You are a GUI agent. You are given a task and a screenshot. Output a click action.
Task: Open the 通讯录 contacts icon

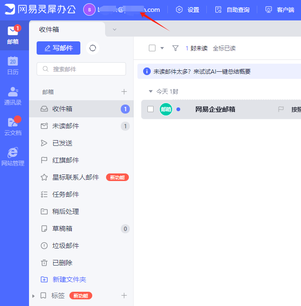(x=13, y=95)
